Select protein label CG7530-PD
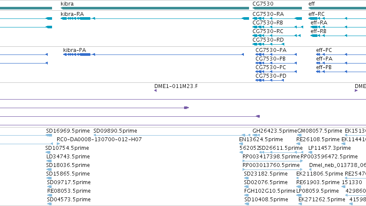The height and width of the screenshot is (206, 366). pos(271,76)
